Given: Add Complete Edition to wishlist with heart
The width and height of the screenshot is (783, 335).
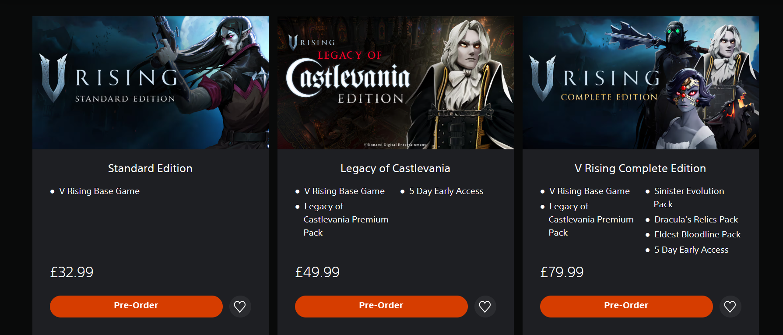Looking at the screenshot, I should pos(730,307).
